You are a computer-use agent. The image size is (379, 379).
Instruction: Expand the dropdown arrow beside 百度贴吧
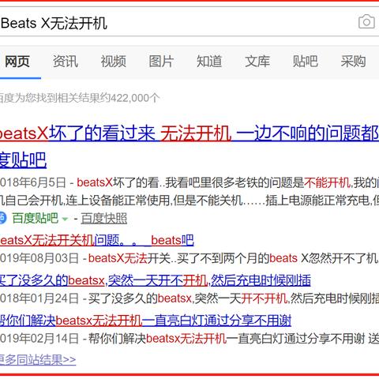click(65, 219)
